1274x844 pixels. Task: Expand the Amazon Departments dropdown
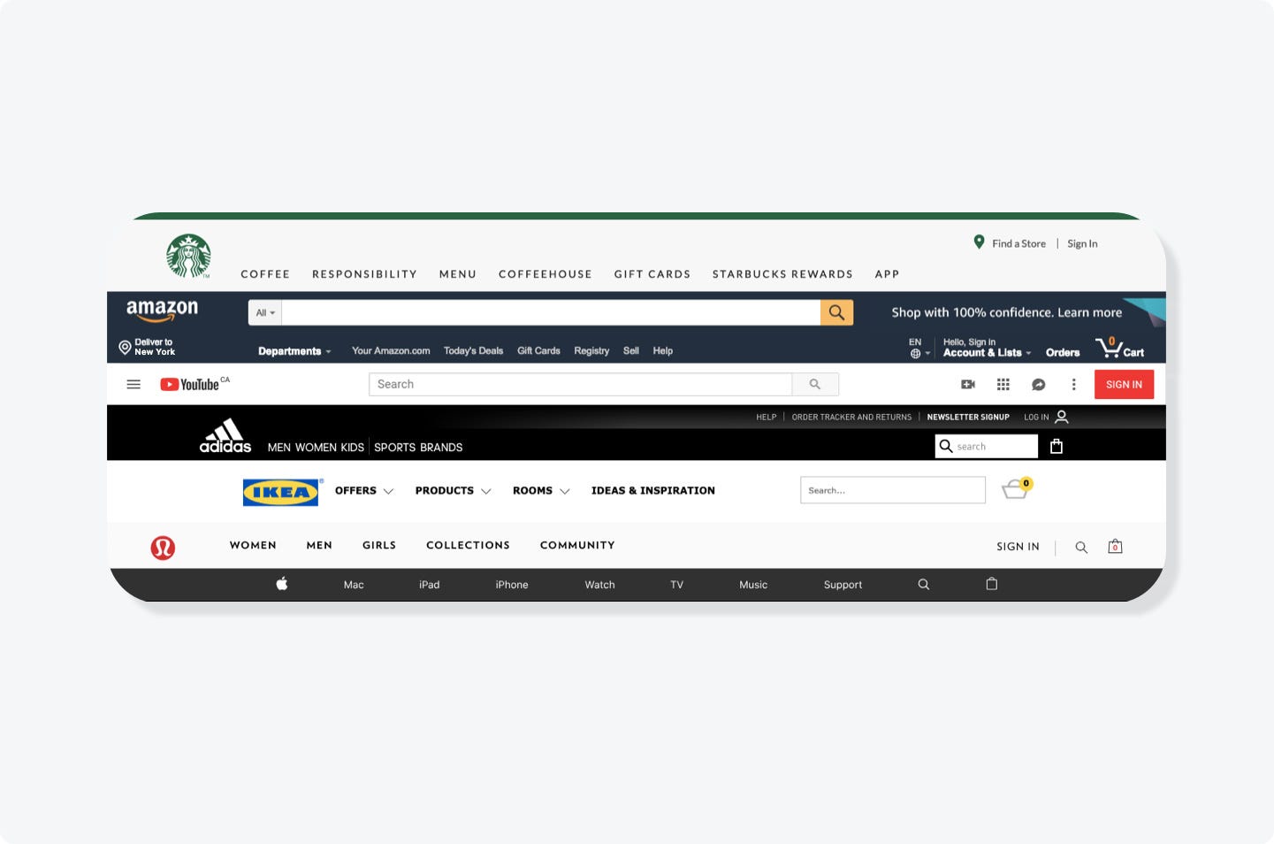coord(294,351)
